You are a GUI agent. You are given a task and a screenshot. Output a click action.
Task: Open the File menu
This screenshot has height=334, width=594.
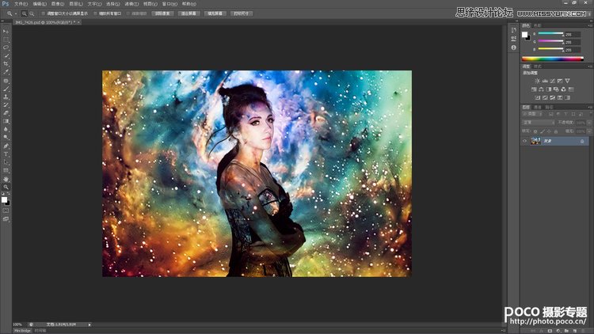21,3
